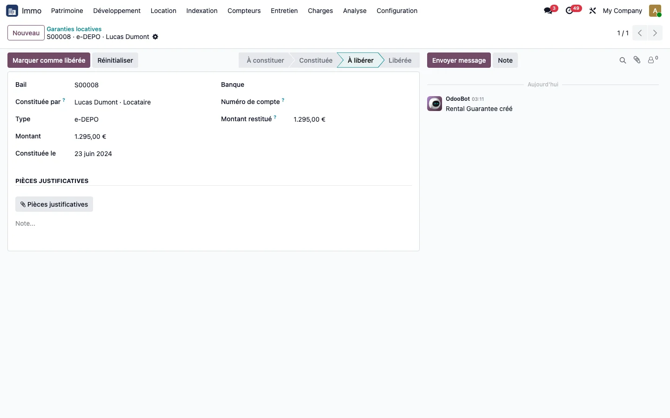
Task: Open the Immo app home icon
Action: (12, 11)
